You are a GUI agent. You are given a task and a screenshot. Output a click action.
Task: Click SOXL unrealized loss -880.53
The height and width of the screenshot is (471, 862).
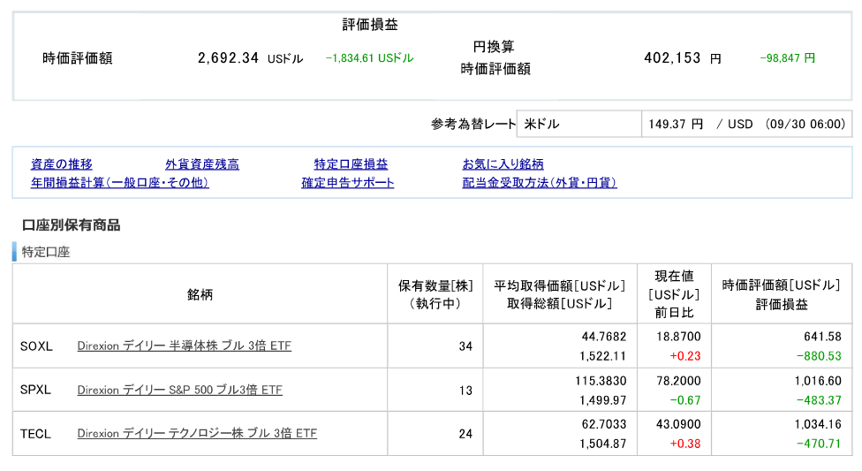[819, 356]
